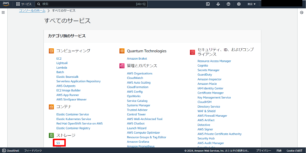The width and height of the screenshot is (306, 153).
Task: Open Cookie の設定 in footer
Action: (294, 150)
